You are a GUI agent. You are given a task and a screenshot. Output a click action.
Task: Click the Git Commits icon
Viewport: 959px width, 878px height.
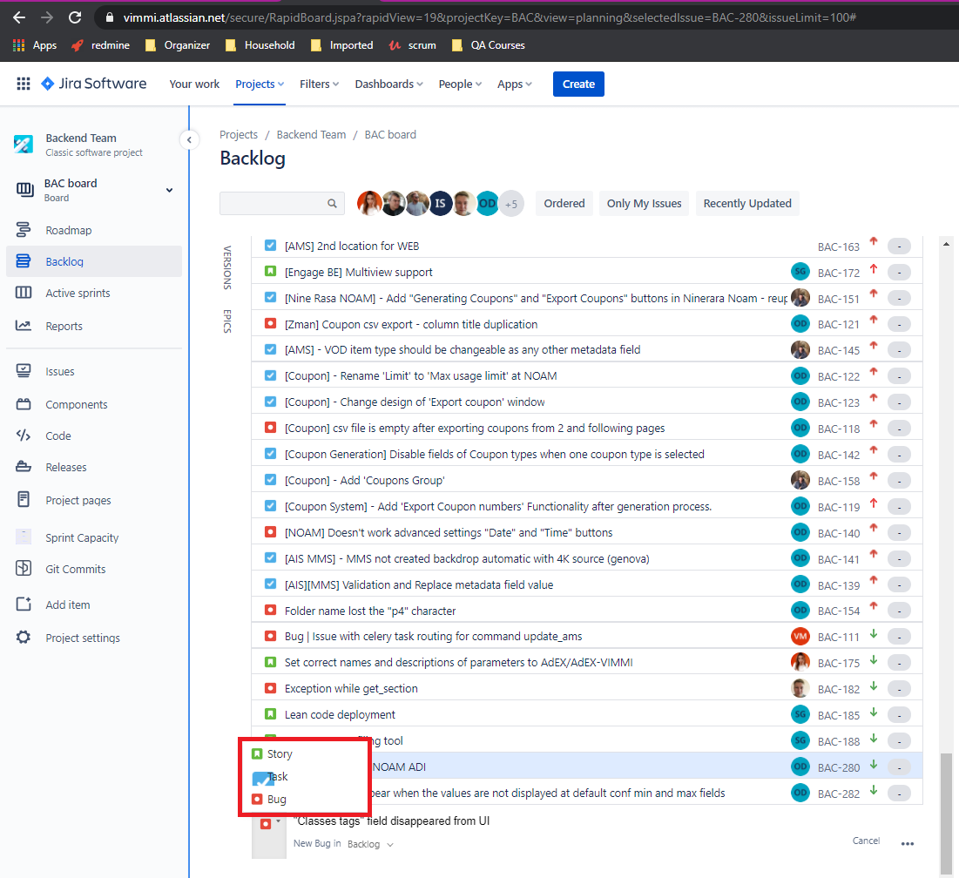tap(24, 568)
